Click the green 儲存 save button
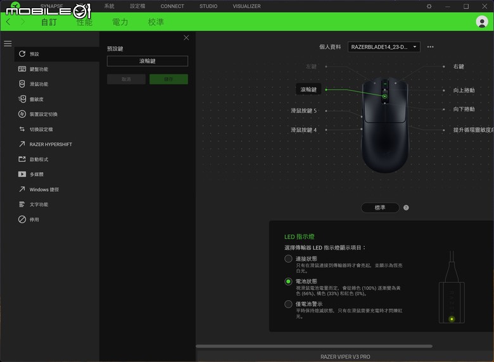494x362 pixels. coord(168,79)
